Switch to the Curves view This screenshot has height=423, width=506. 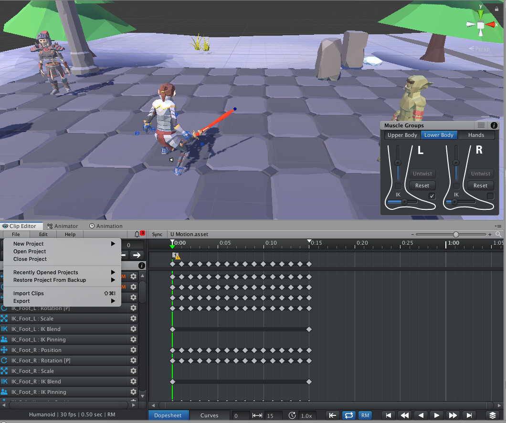tap(210, 415)
